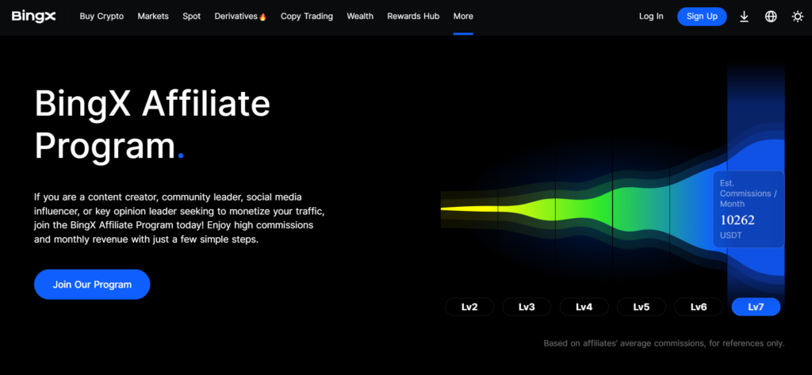The image size is (812, 375).
Task: Select the Lv3 level tab
Action: [x=527, y=307]
